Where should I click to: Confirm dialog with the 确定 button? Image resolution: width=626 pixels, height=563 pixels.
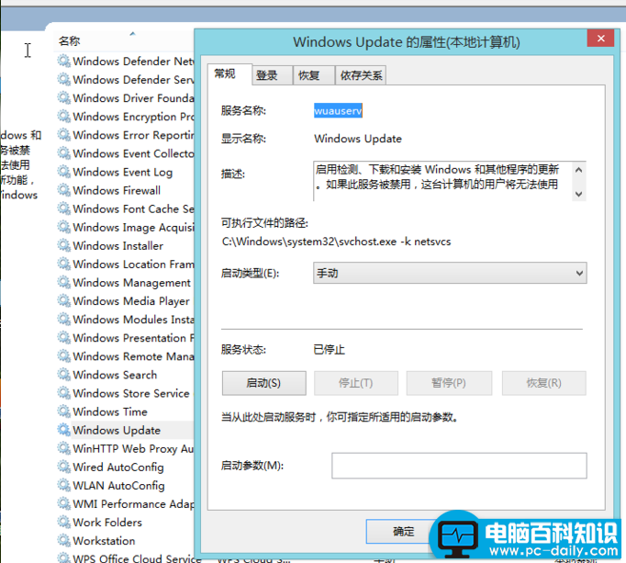403,532
